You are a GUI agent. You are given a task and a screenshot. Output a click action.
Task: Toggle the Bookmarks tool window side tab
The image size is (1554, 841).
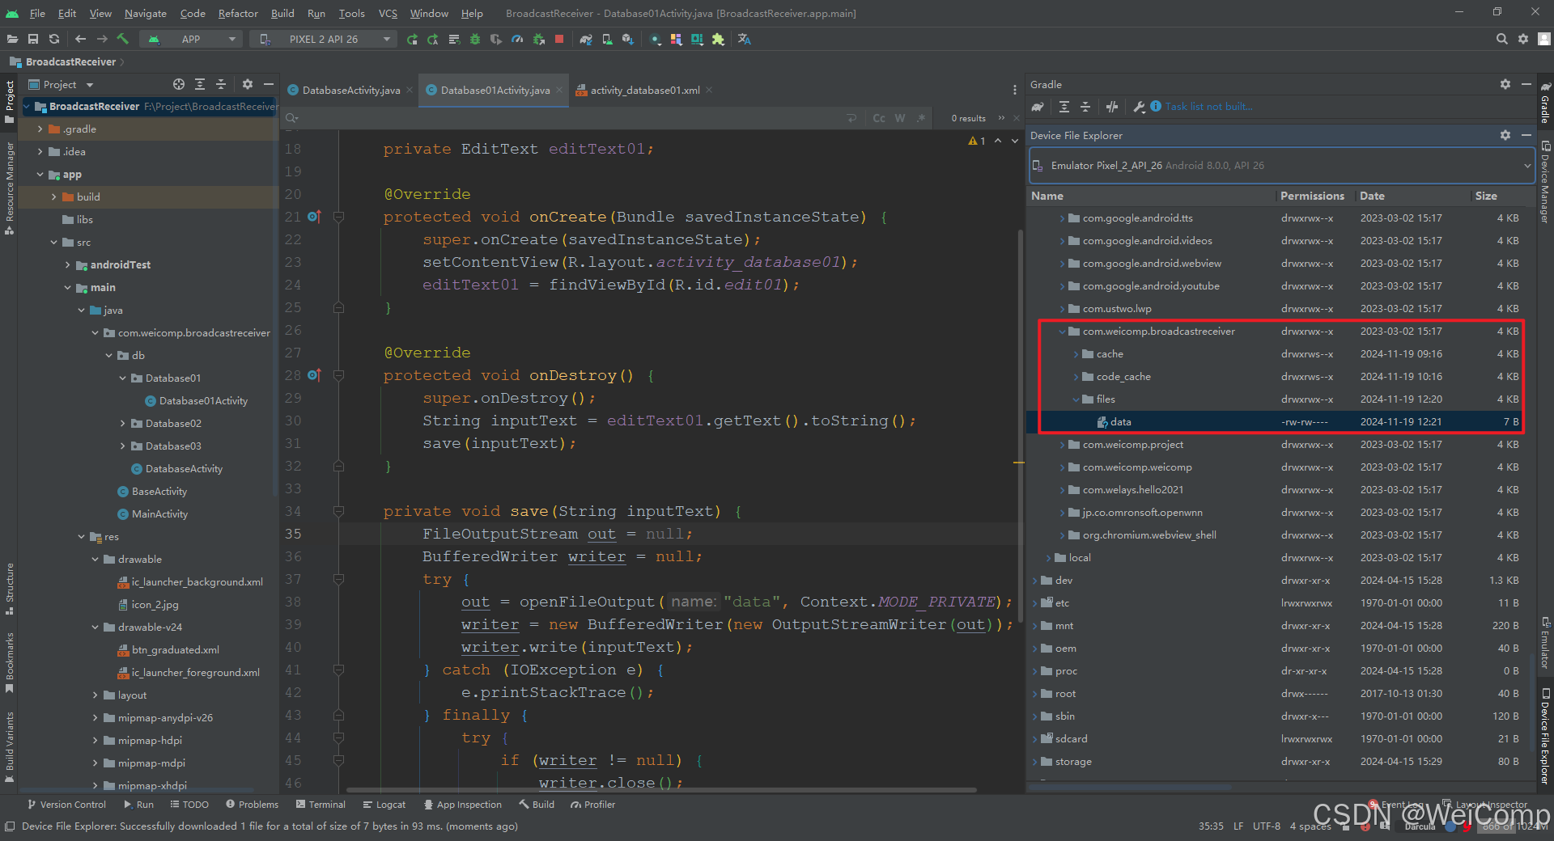(x=9, y=662)
